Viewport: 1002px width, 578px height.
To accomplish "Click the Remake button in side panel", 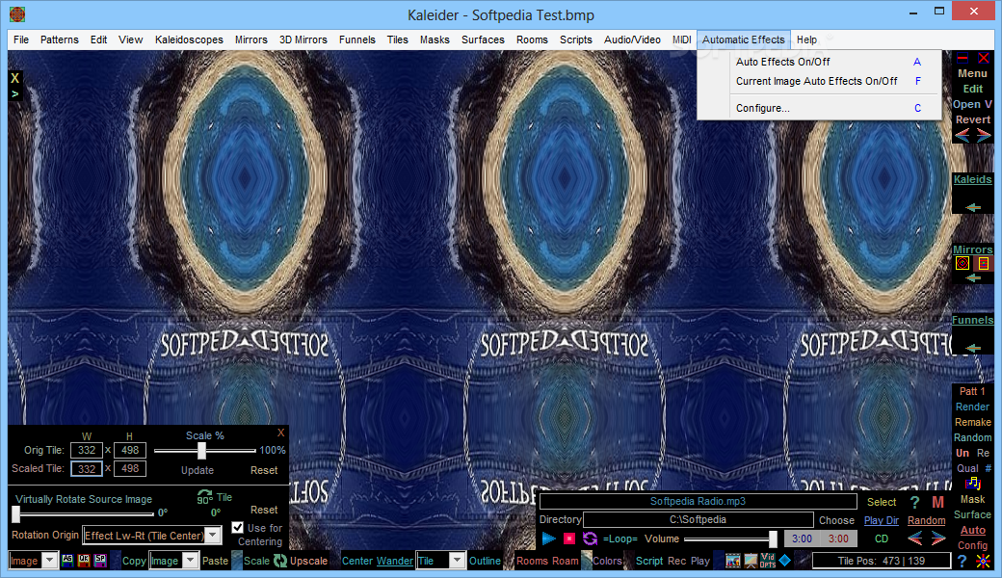I will click(x=972, y=422).
